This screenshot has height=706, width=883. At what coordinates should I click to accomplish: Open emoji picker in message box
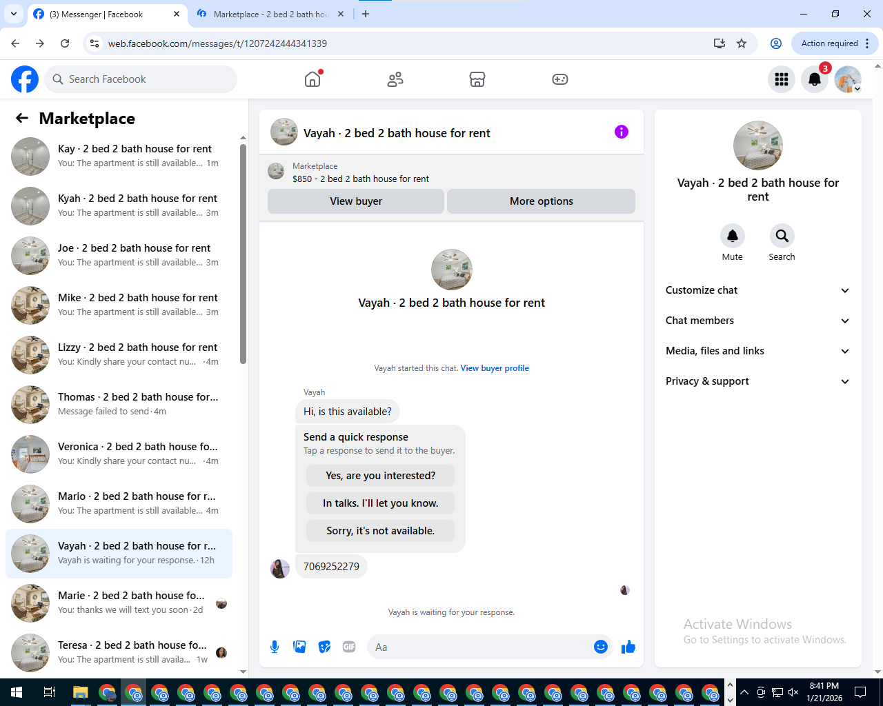pos(601,647)
